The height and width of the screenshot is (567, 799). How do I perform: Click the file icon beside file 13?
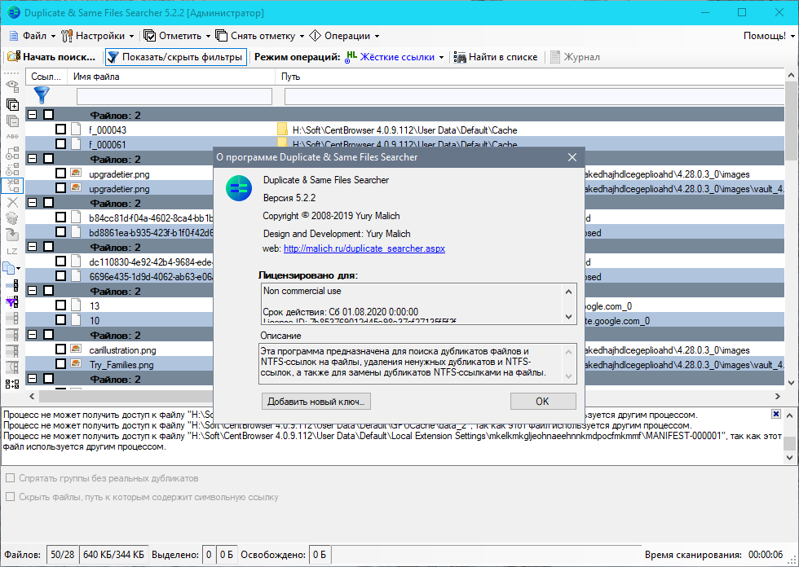pyautogui.click(x=76, y=305)
